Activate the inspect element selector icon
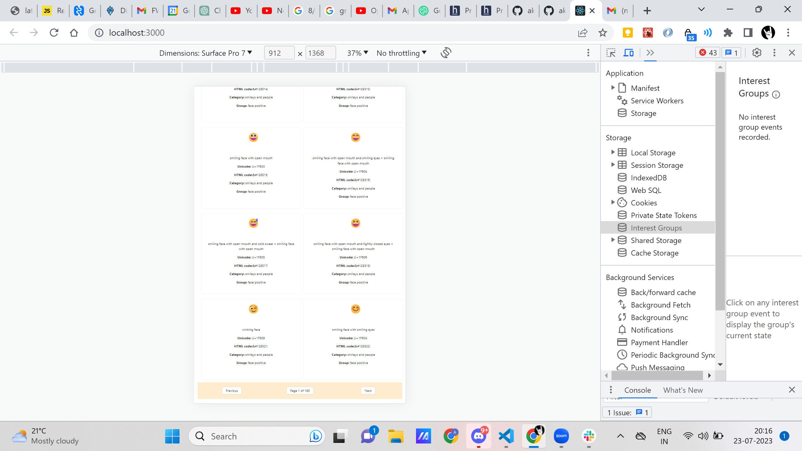Viewport: 802px width, 451px height. (x=611, y=53)
